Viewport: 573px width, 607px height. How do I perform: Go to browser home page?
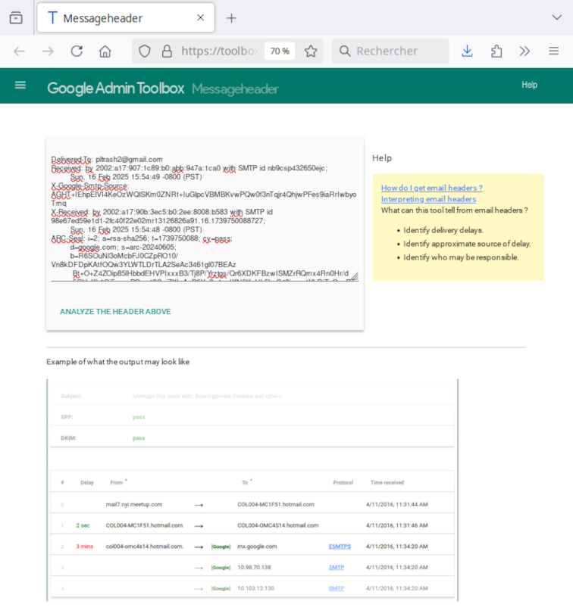pos(105,51)
